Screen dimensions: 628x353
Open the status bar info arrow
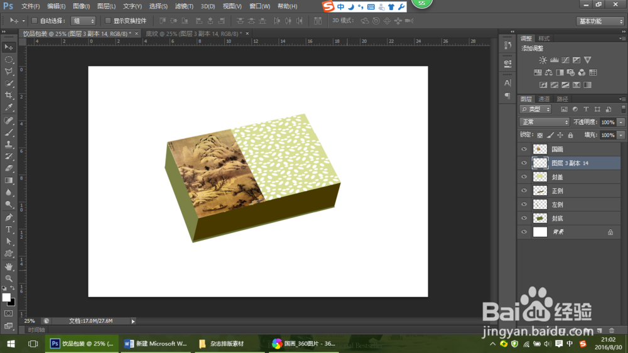tap(133, 321)
